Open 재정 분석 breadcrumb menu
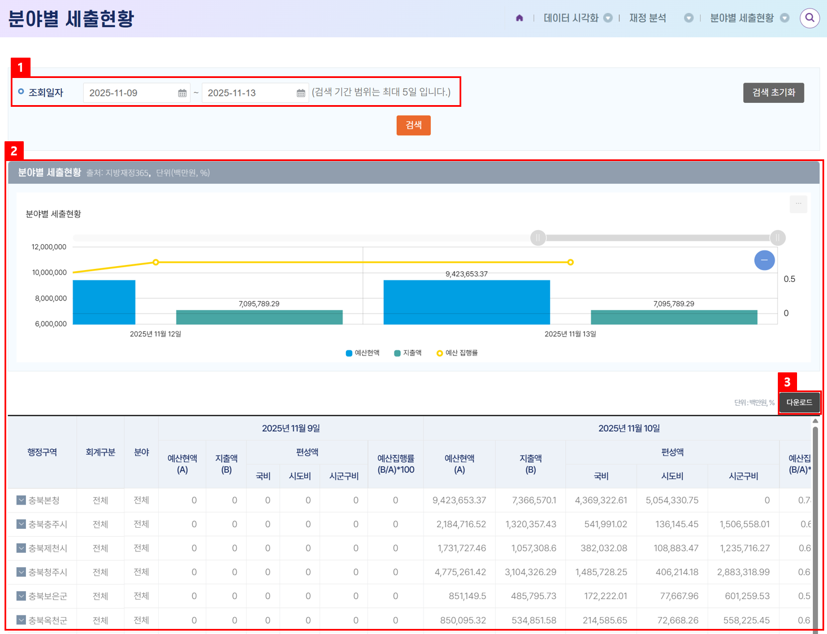 coord(688,18)
